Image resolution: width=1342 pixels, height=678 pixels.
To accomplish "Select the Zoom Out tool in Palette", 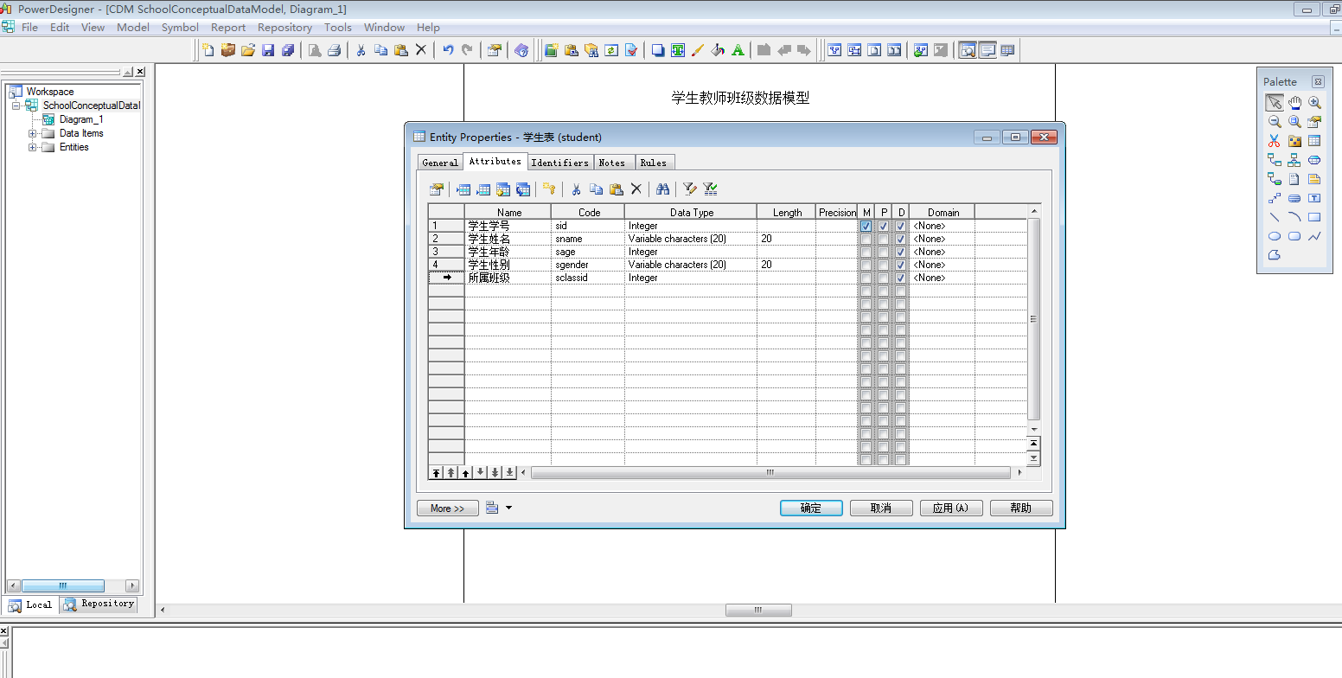I will point(1275,122).
